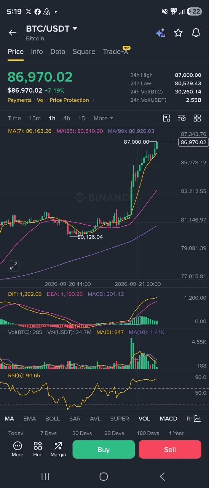209x488 pixels.
Task: Switch to the Price tab
Action: click(x=16, y=51)
